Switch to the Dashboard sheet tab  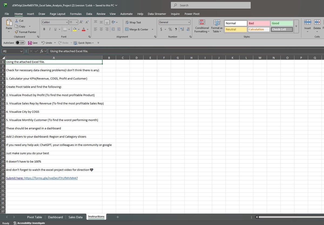click(55, 217)
